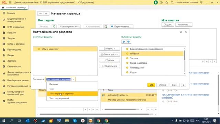Choose Текст option in dropdown list
The image size is (220, 124).
tap(72, 89)
